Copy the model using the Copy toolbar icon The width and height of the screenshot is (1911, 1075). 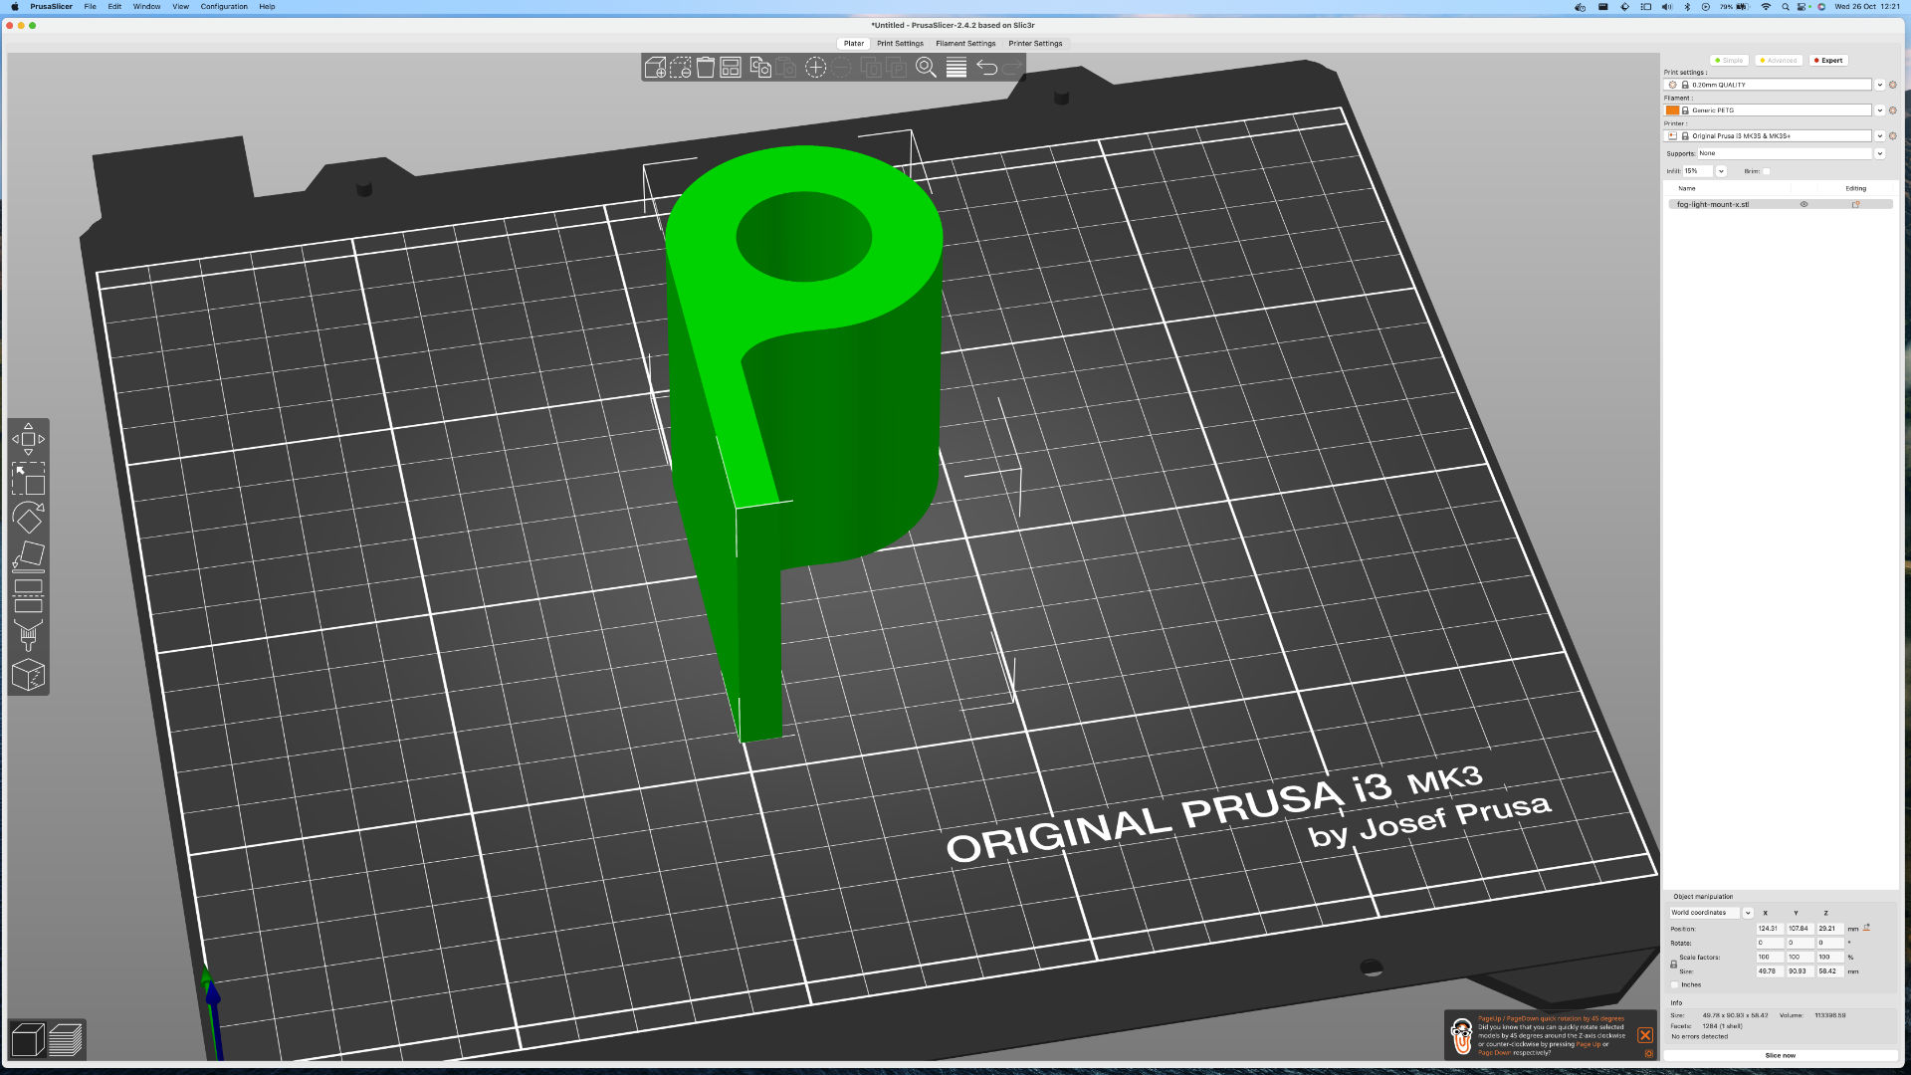pyautogui.click(x=760, y=68)
